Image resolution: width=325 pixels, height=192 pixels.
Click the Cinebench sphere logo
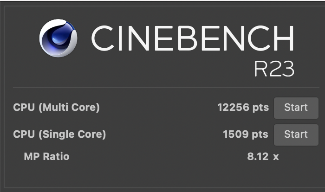[58, 38]
